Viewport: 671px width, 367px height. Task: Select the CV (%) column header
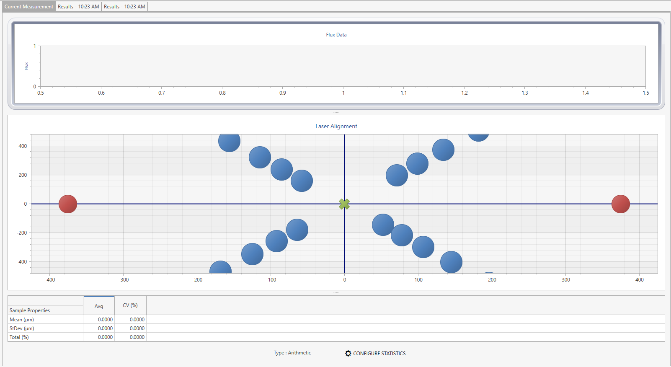(x=130, y=305)
